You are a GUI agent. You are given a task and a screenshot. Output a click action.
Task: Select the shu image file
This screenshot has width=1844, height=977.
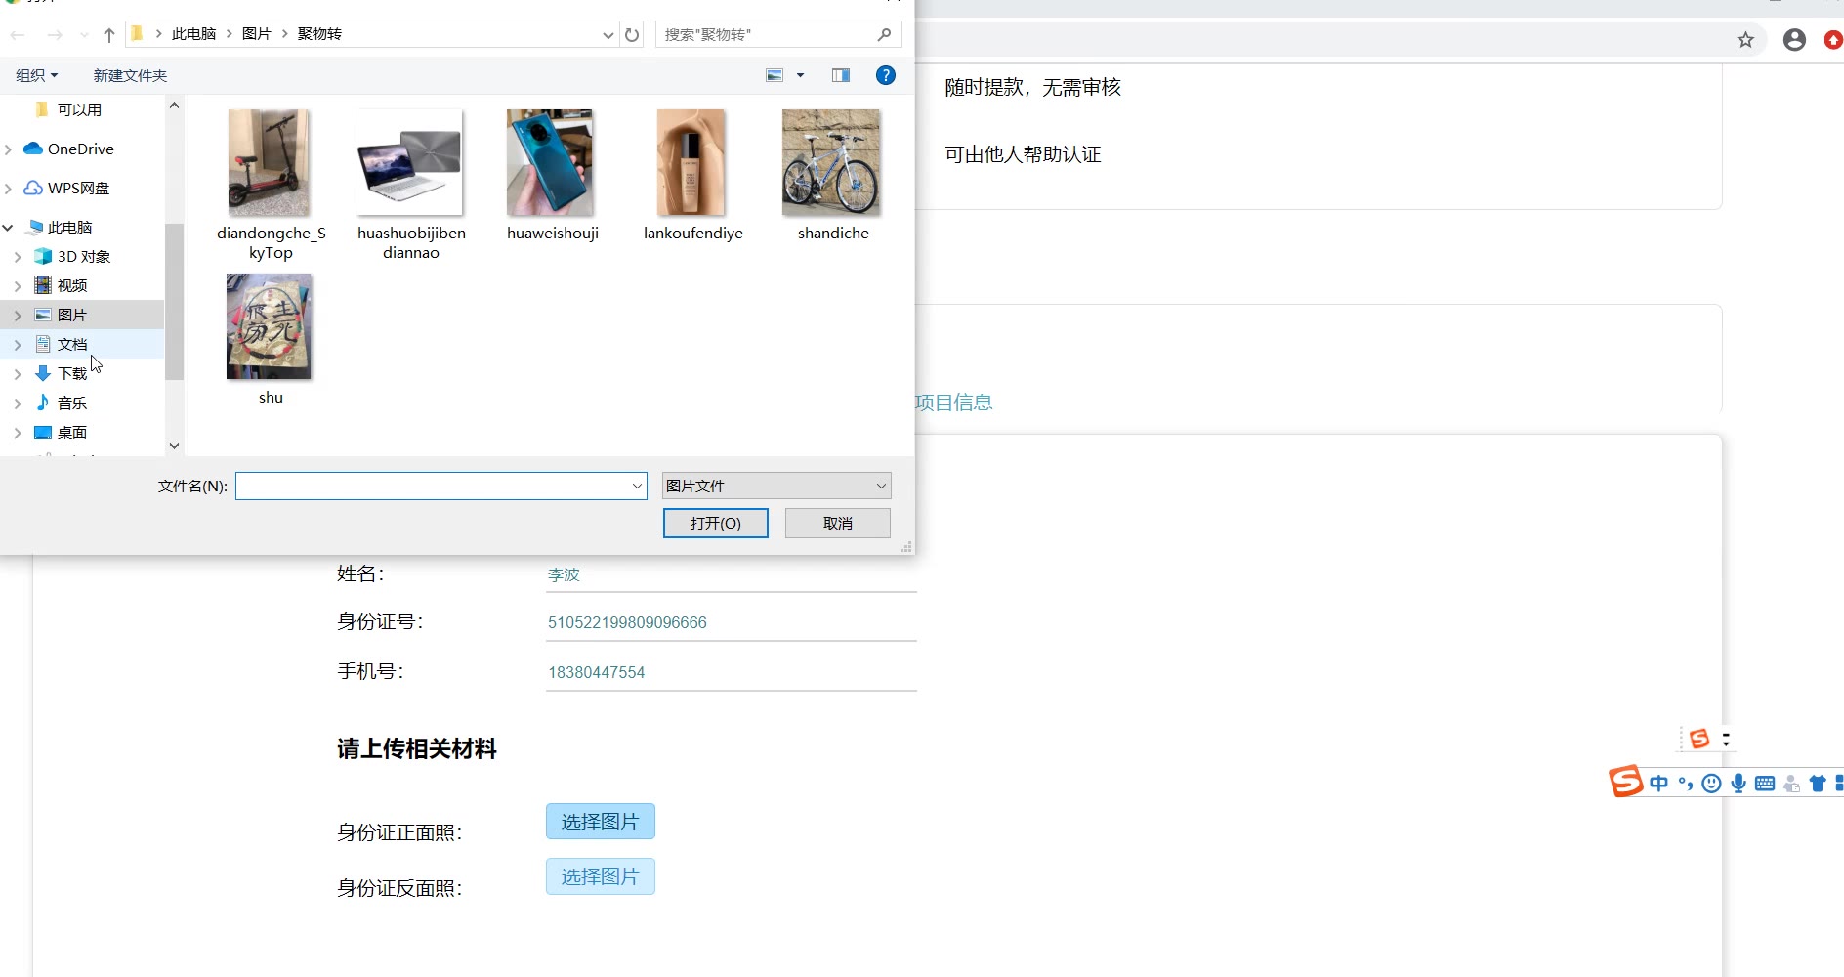(x=271, y=340)
